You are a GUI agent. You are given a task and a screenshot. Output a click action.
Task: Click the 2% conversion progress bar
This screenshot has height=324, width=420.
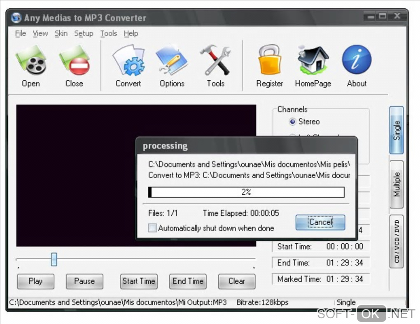pos(246,192)
